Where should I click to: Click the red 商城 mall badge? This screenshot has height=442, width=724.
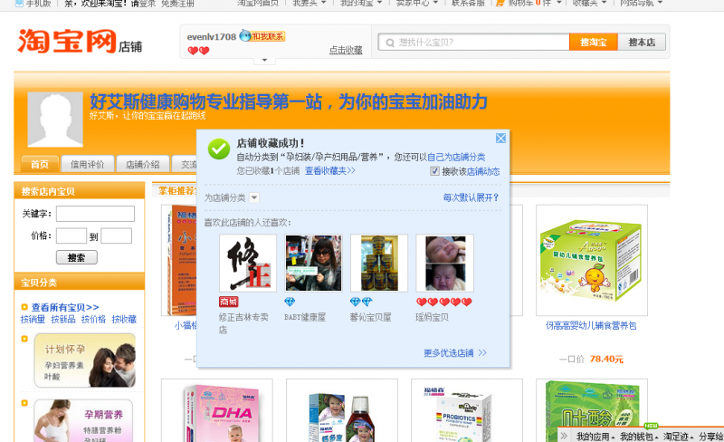(229, 302)
